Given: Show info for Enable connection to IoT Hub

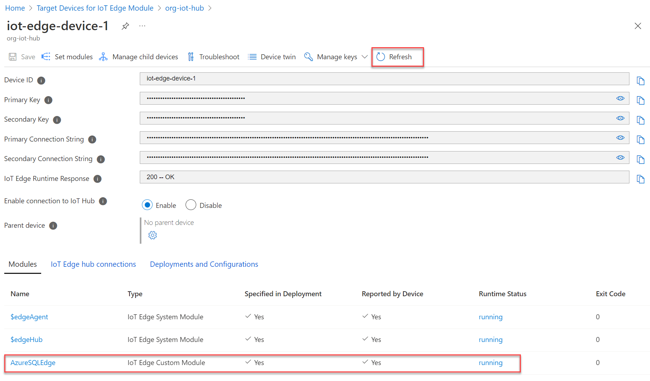Looking at the screenshot, I should pos(103,201).
